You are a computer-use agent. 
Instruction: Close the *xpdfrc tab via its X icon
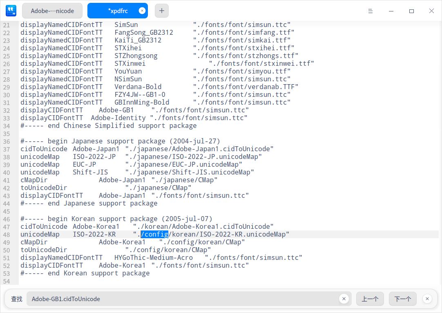[142, 11]
